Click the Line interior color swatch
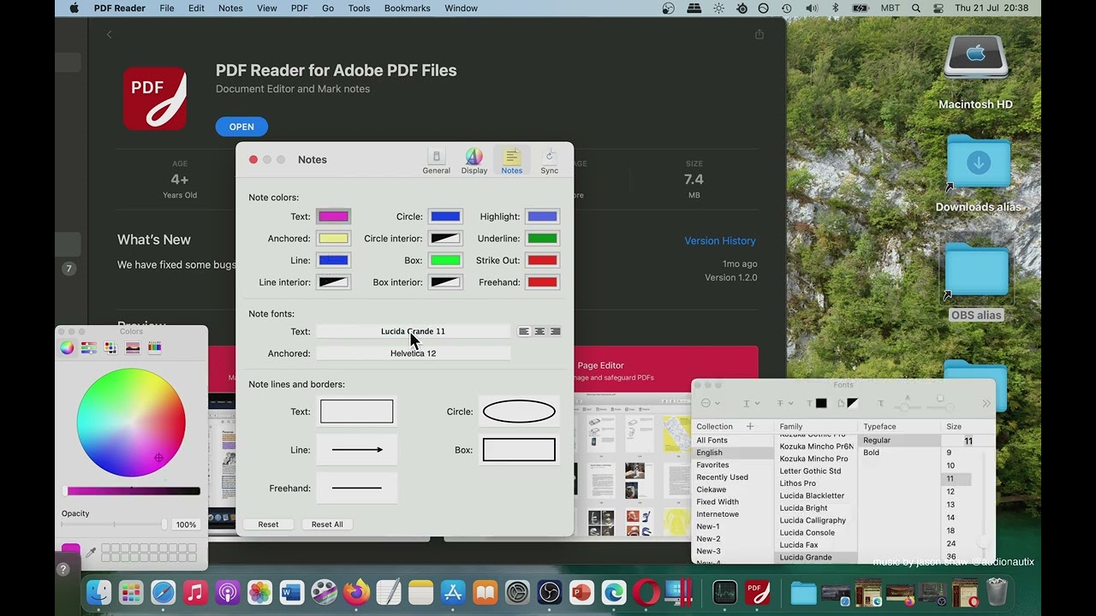The height and width of the screenshot is (616, 1096). click(333, 282)
